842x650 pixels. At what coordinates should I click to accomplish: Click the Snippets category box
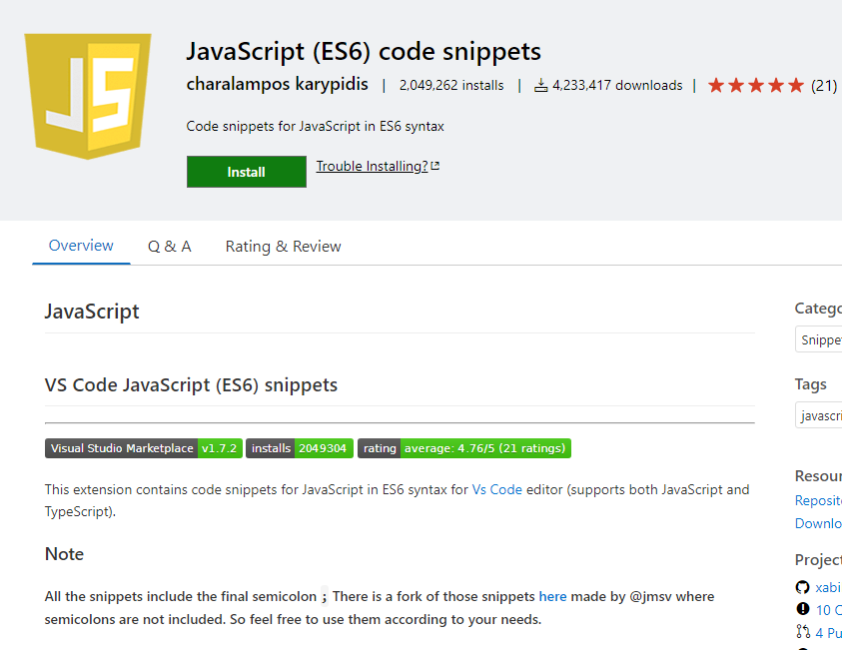coord(821,339)
